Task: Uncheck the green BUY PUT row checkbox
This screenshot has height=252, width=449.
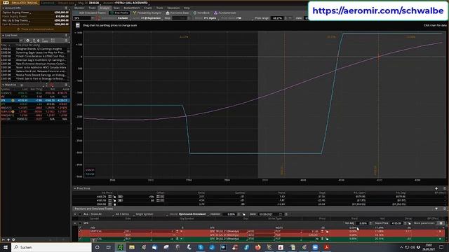Action: point(80,239)
